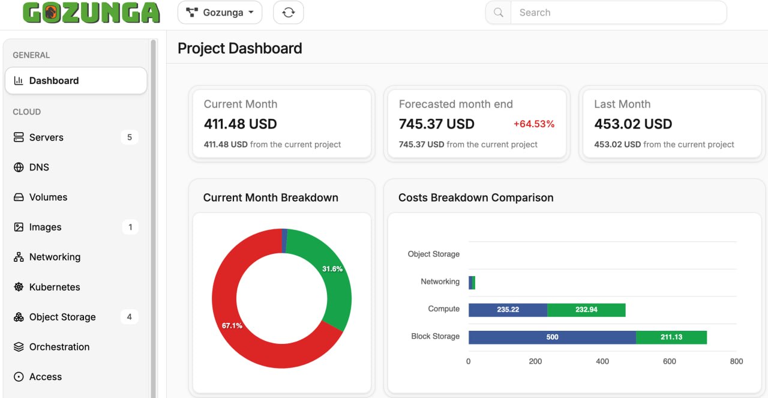
Task: Click the 745.37 USD forecast amount
Action: pos(437,124)
